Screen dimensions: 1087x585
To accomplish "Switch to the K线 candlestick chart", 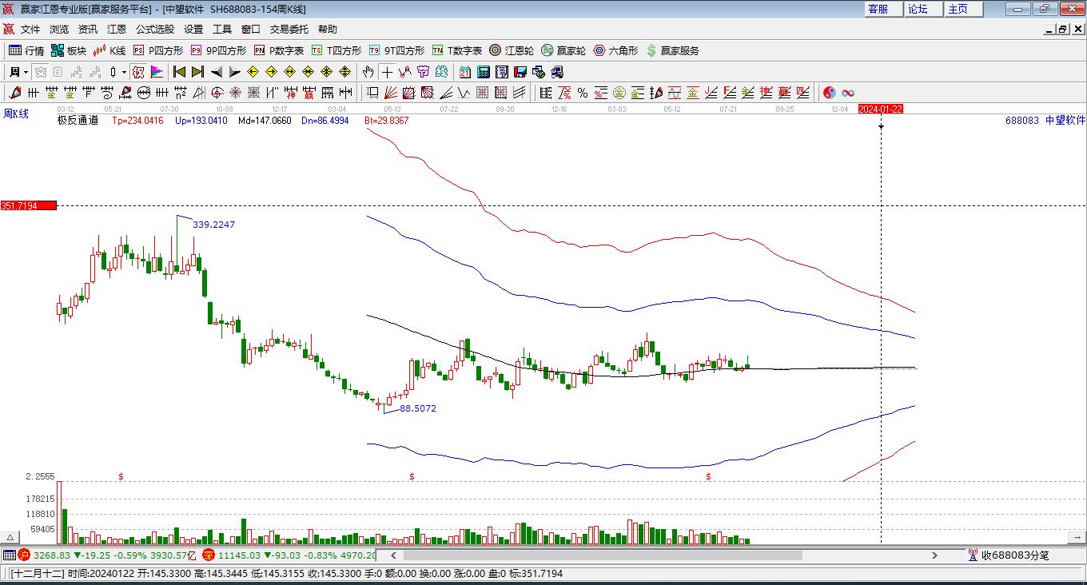I will 109,50.
